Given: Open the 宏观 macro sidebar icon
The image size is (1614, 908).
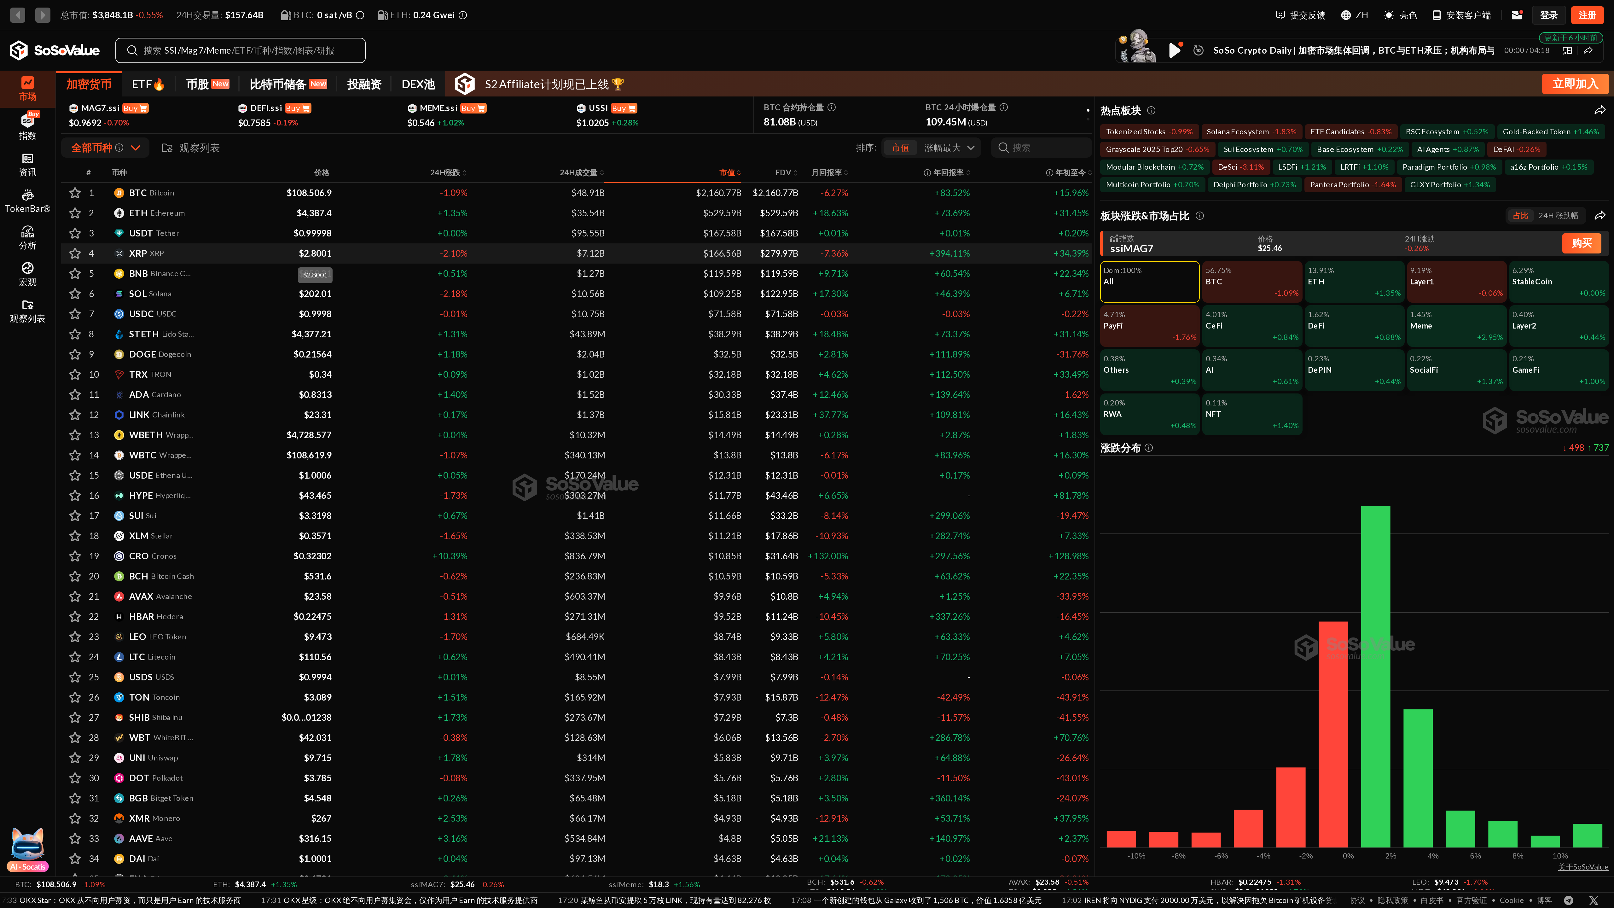Looking at the screenshot, I should tap(27, 274).
